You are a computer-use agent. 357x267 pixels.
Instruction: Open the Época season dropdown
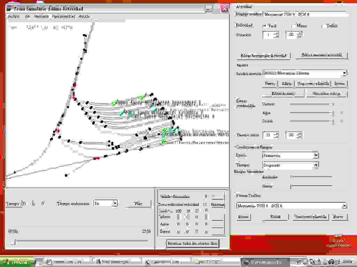pyautogui.click(x=316, y=155)
